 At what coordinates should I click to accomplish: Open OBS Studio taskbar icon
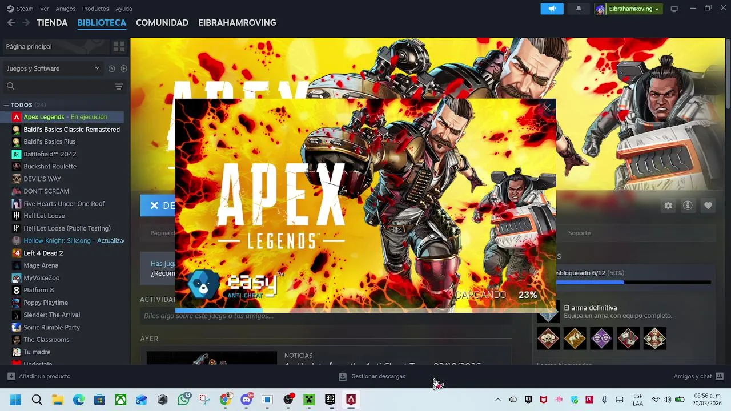[x=288, y=400]
